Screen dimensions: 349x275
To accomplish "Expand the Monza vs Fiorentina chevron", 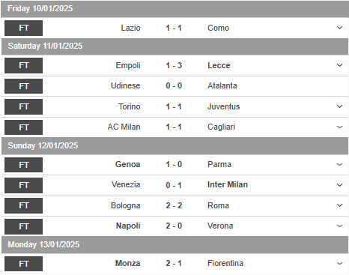I will [x=339, y=263].
